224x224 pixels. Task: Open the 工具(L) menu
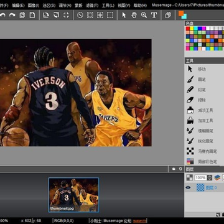(108, 5)
